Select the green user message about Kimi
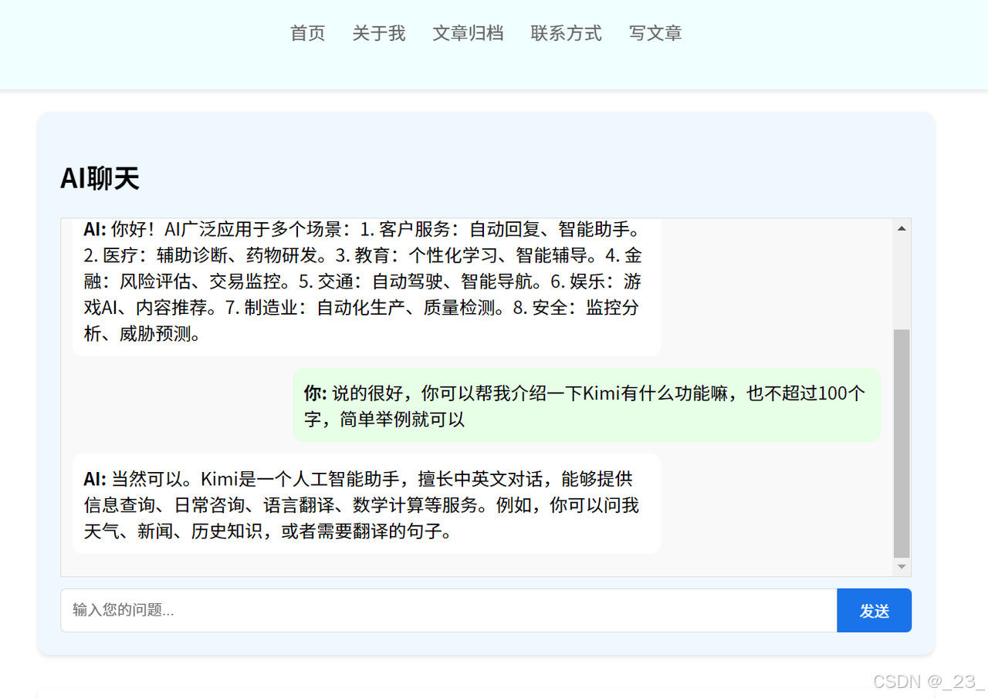This screenshot has width=988, height=698. pyautogui.click(x=586, y=406)
